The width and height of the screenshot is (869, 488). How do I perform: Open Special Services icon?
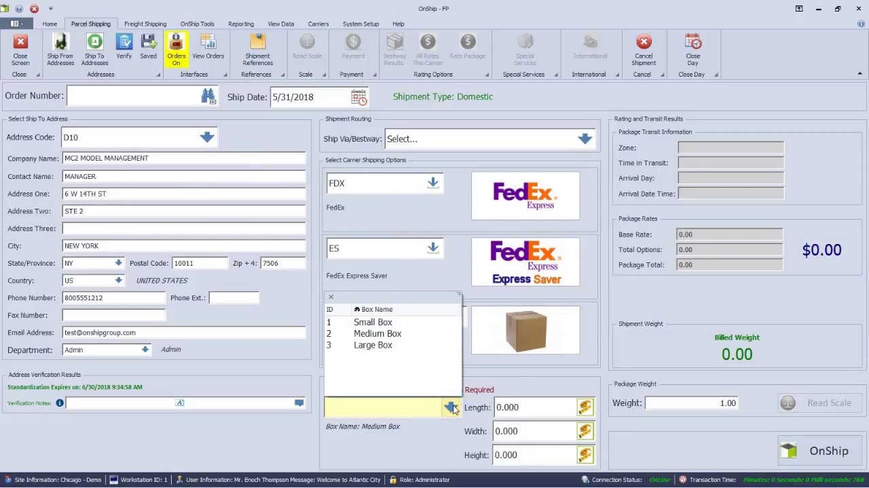click(525, 49)
